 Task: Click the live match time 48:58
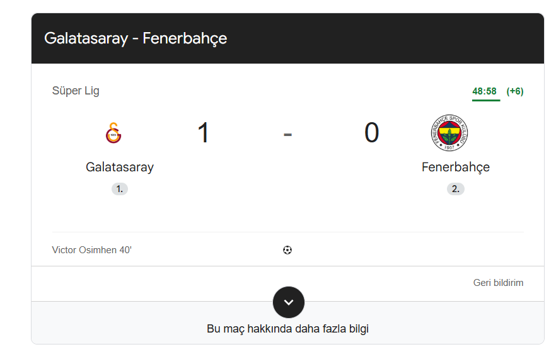point(484,91)
